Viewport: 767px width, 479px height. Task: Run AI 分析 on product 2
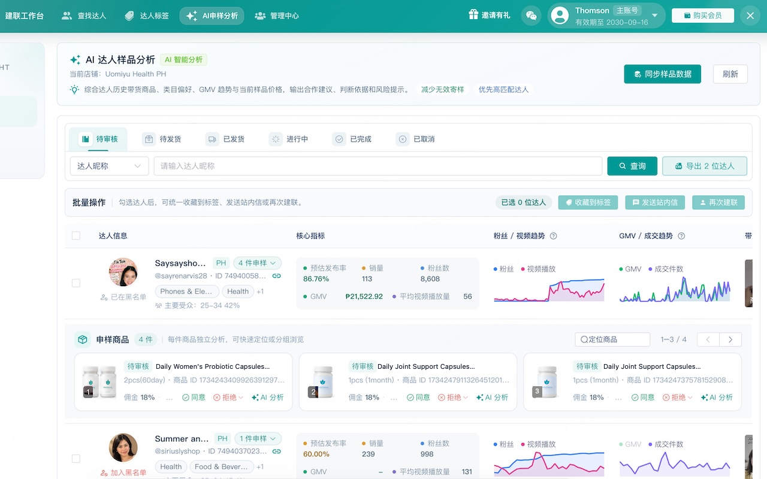[492, 397]
